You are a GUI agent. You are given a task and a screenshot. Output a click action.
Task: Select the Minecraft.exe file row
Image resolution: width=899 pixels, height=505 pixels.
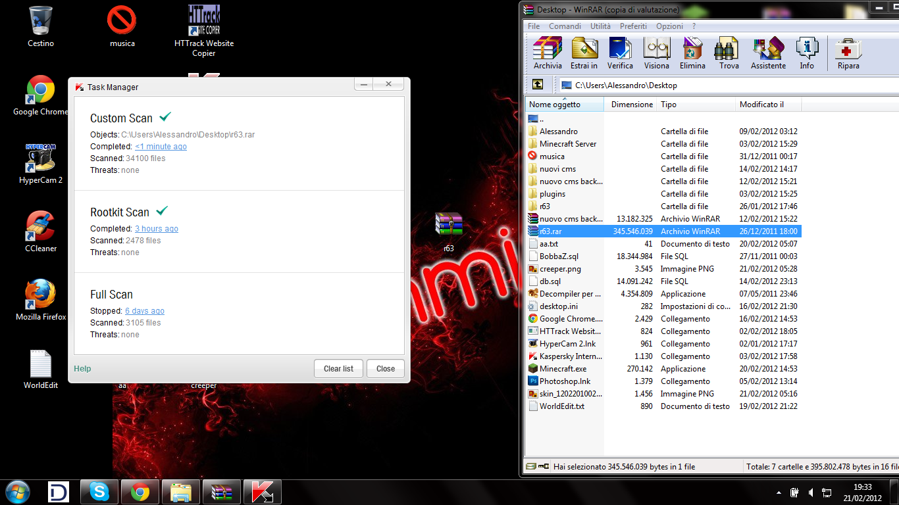(x=663, y=369)
